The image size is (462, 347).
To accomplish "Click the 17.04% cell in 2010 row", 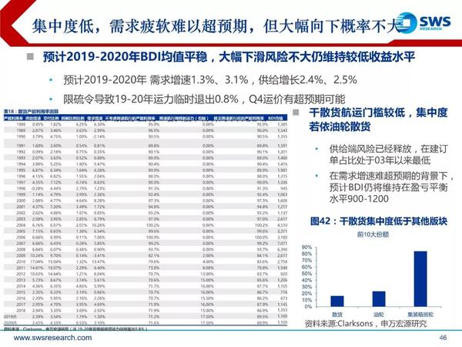I will 38,261.
